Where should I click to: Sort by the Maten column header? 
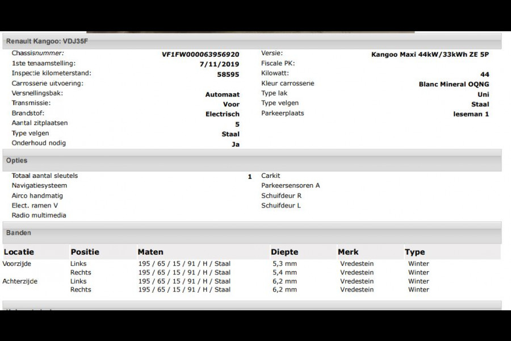(150, 252)
